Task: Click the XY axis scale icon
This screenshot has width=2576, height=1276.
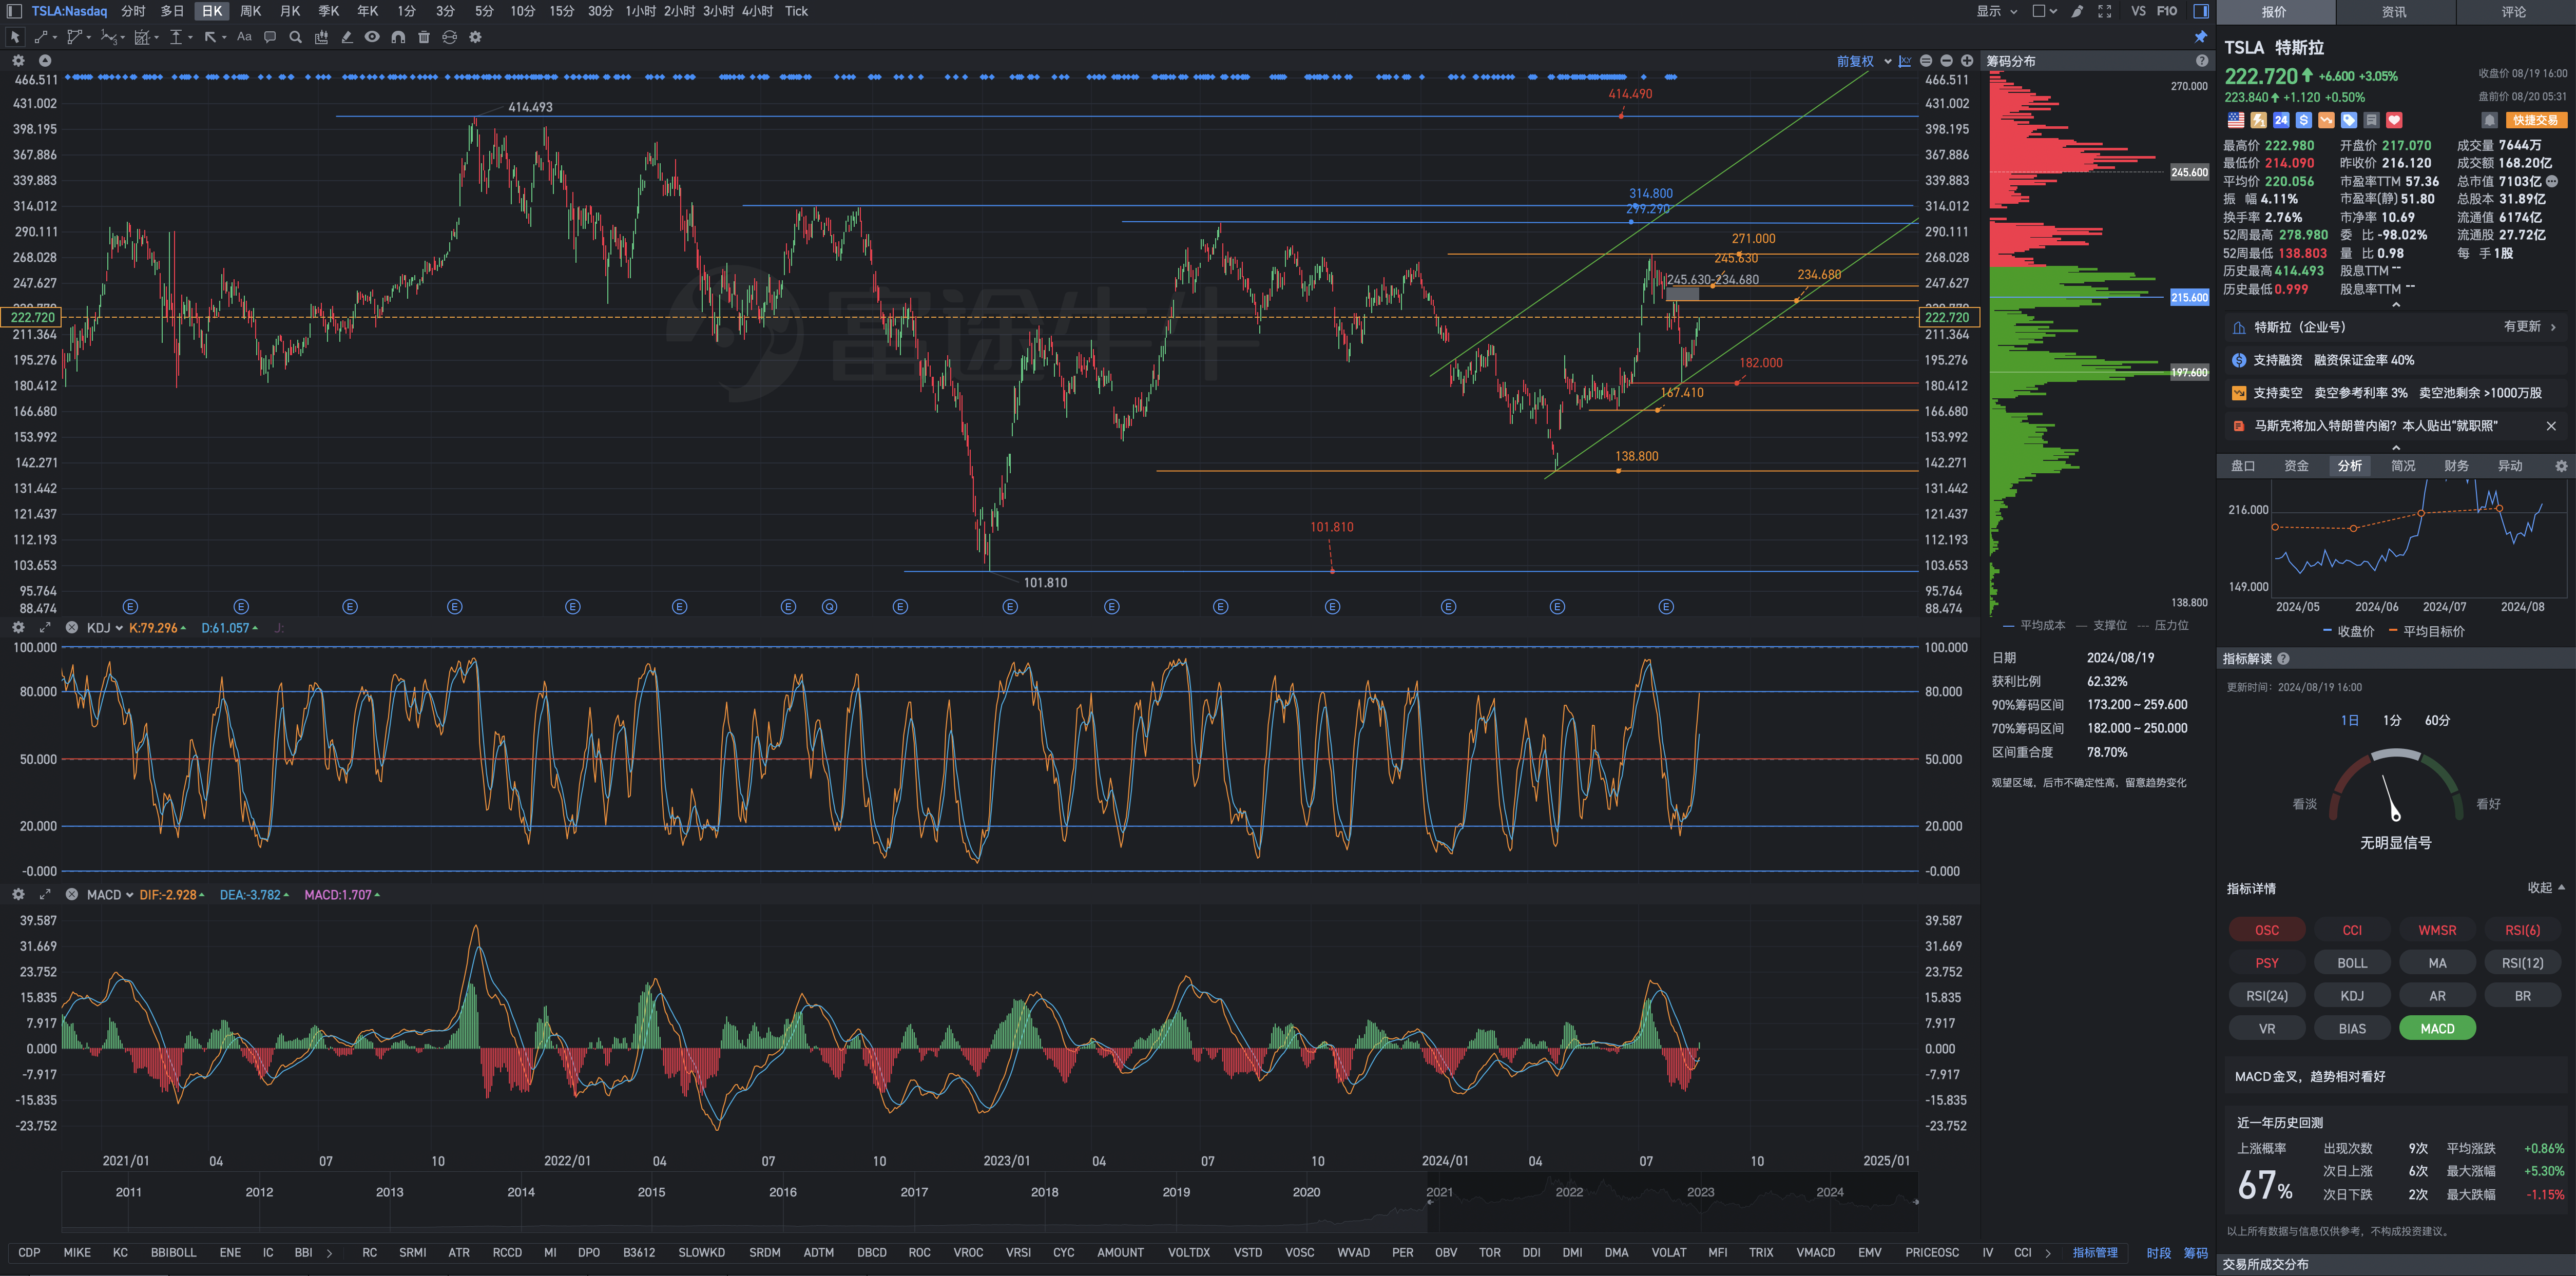Action: click(1905, 61)
